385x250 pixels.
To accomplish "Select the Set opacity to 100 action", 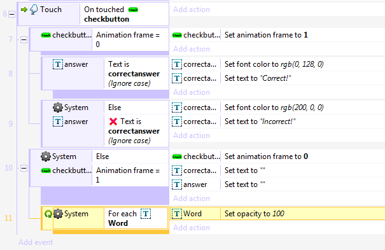I will click(x=255, y=214).
